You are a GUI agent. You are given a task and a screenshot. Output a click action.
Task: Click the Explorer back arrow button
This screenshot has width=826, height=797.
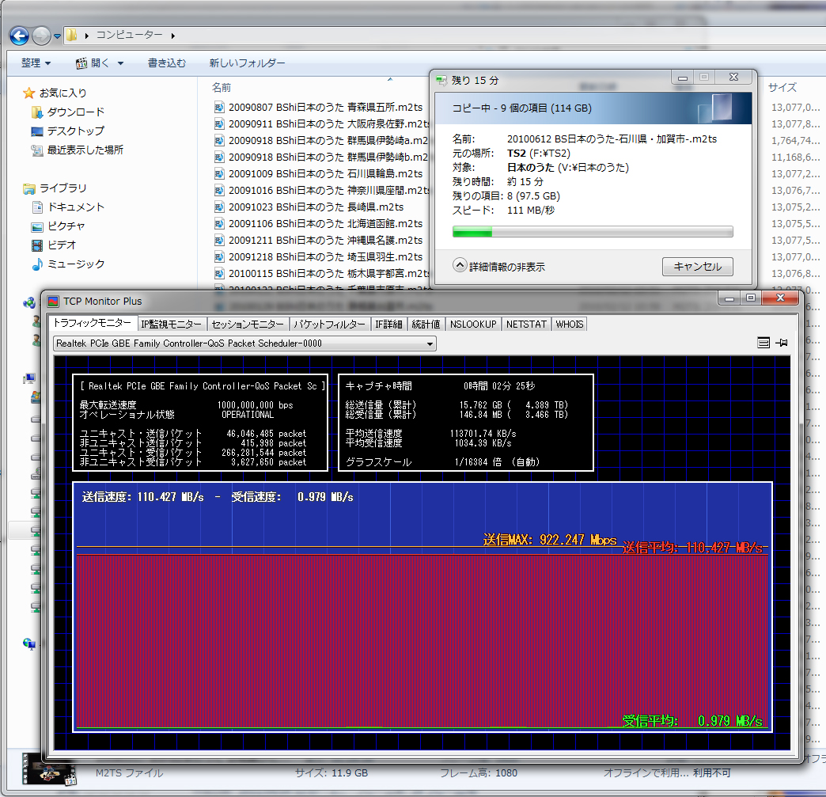pos(19,35)
